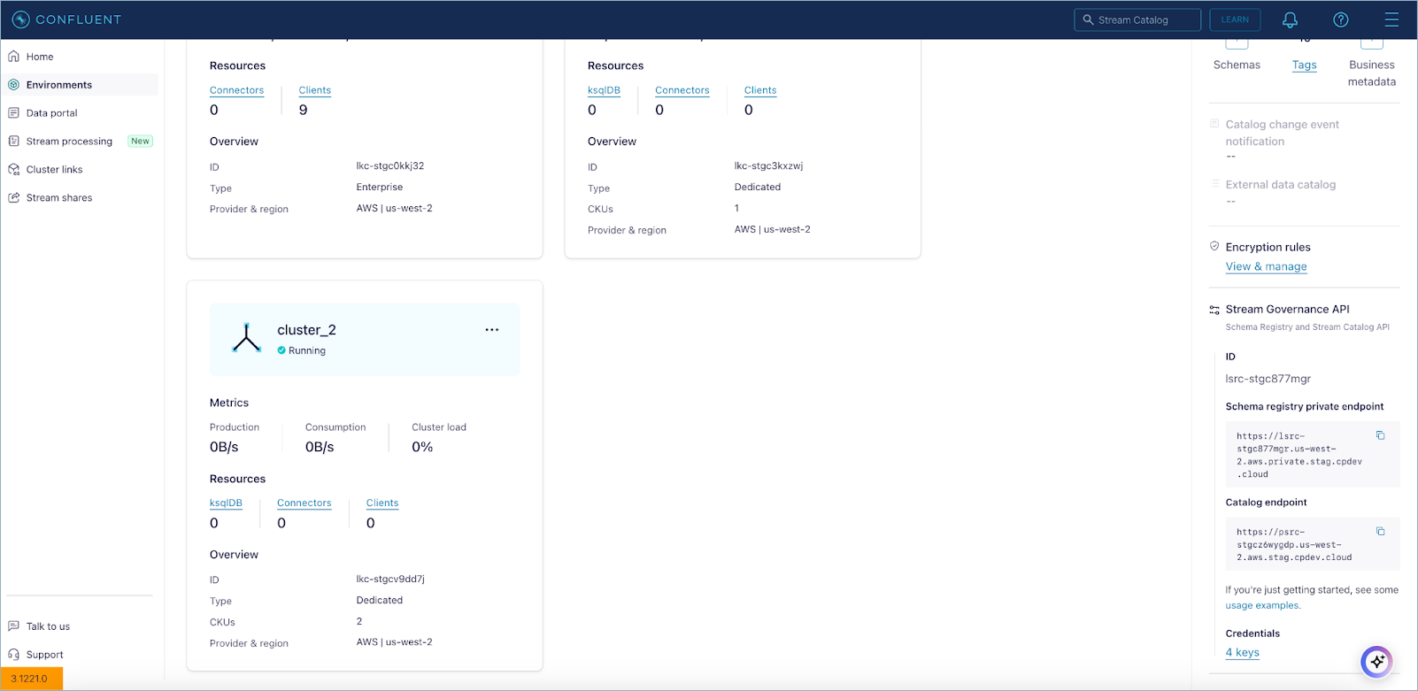Viewport: 1418px width, 691px height.
Task: Click the cluster_2 cluster name
Action: (306, 330)
